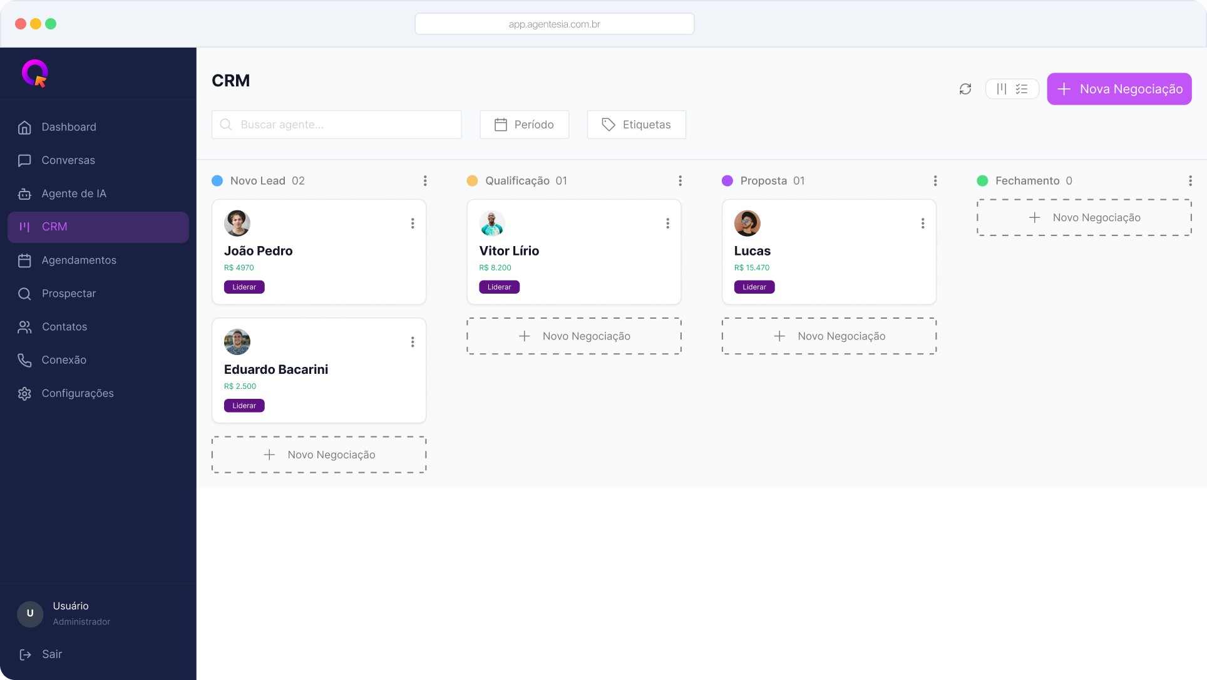The width and height of the screenshot is (1207, 680).
Task: Click the Agendamentos calendar icon
Action: 24,260
